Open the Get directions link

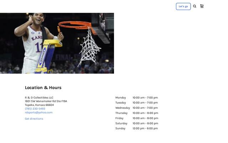34,119
